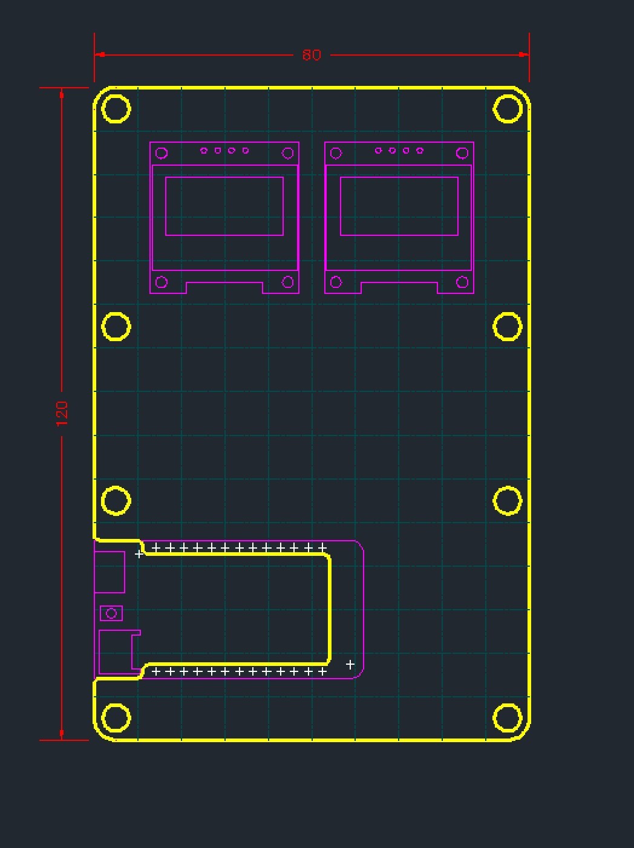
Task: Pick the bottom-right yellow mounting hole
Action: (x=508, y=718)
